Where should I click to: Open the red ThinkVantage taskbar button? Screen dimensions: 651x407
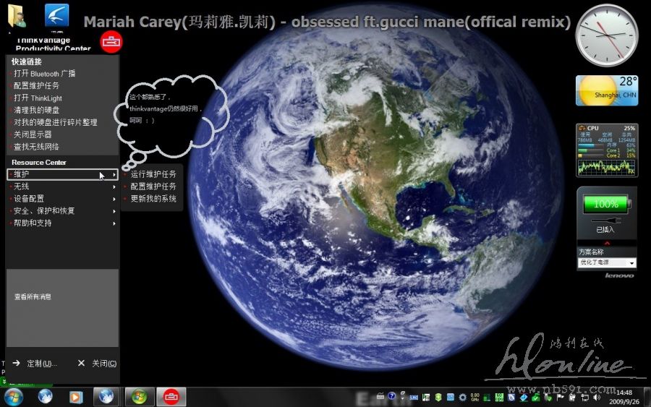[171, 396]
